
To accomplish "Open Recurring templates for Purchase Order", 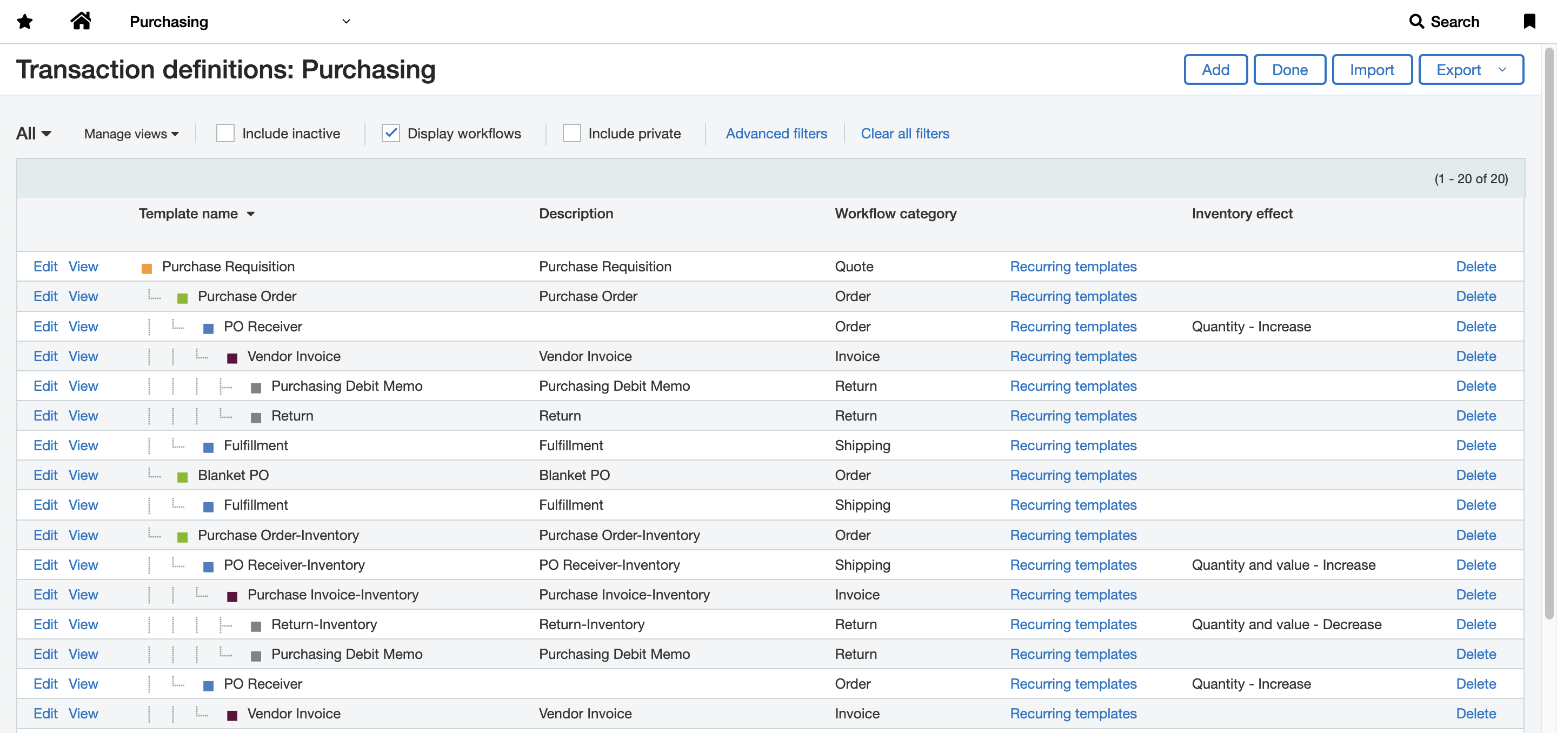I will point(1074,296).
